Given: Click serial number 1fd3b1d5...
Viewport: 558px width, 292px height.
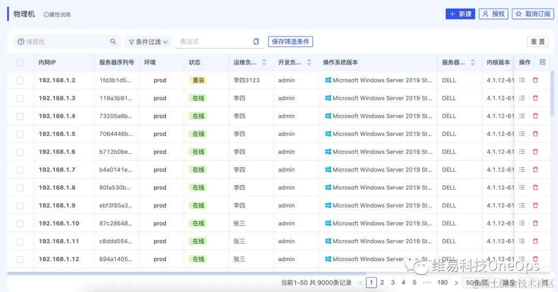Looking at the screenshot, I should pyautogui.click(x=115, y=80).
